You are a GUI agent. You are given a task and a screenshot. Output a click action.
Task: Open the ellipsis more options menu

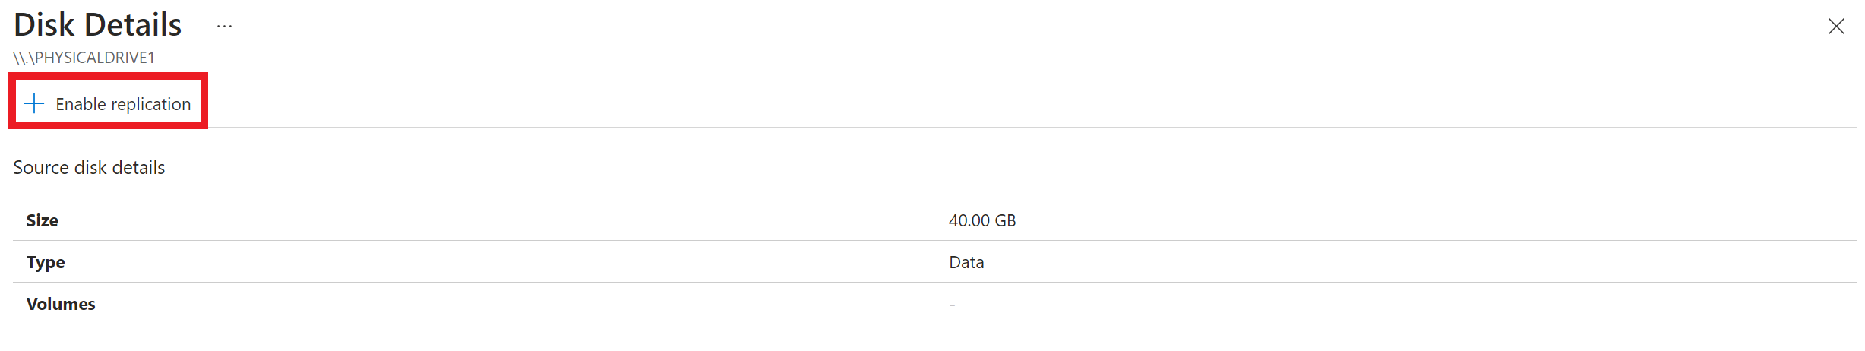[224, 27]
